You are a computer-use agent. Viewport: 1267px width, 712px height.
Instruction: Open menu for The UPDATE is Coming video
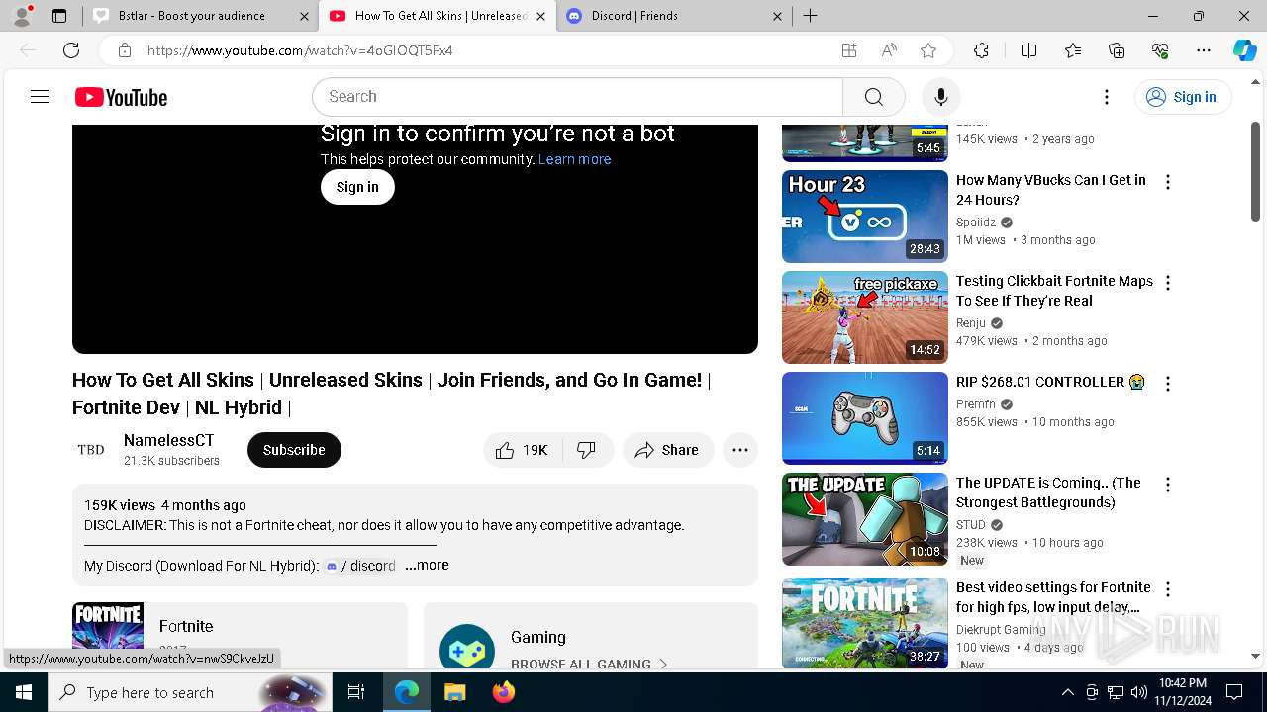point(1168,485)
